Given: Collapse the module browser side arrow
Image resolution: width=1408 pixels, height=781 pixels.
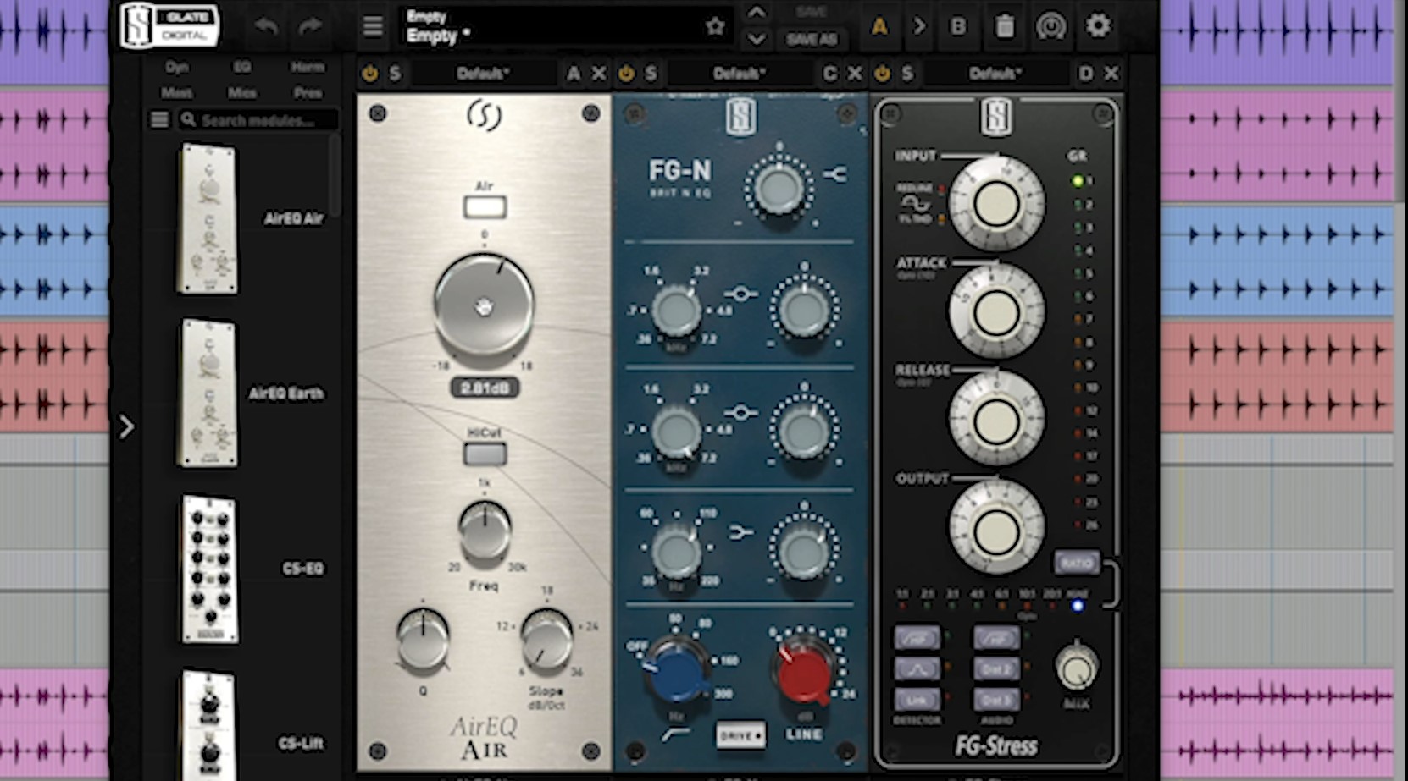Looking at the screenshot, I should coord(126,426).
